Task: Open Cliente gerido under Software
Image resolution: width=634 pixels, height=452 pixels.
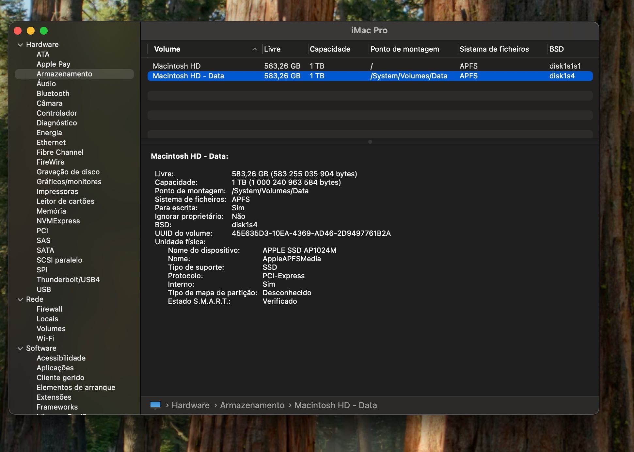Action: 60,378
